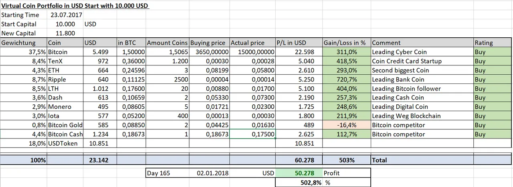Click the total USD cell 23.142

(x=100, y=160)
